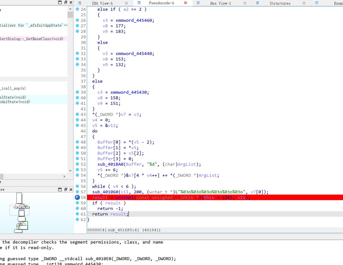343x265 pixels.
Task: Click the sub_4010E0 guessed type output line
Action: coord(88,259)
